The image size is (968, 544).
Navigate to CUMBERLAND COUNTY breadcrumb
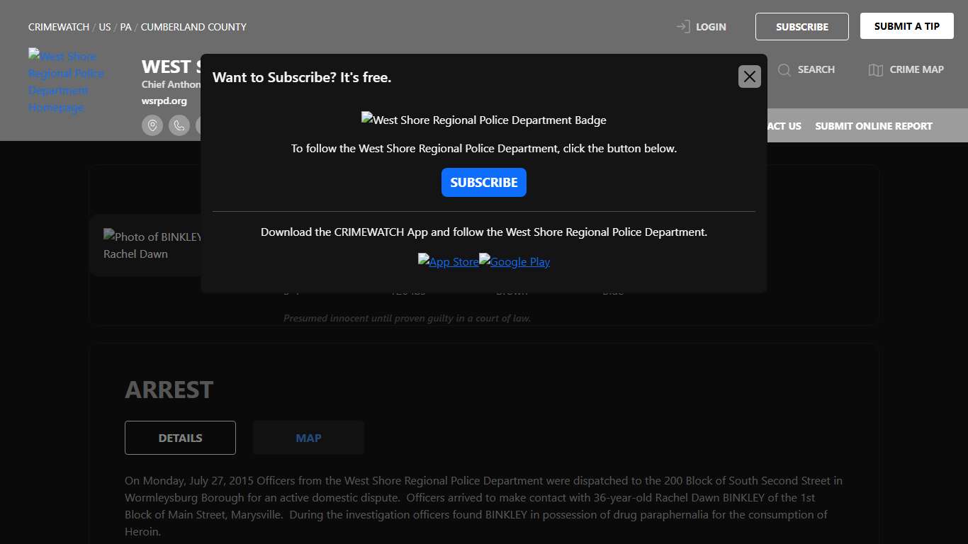193,27
